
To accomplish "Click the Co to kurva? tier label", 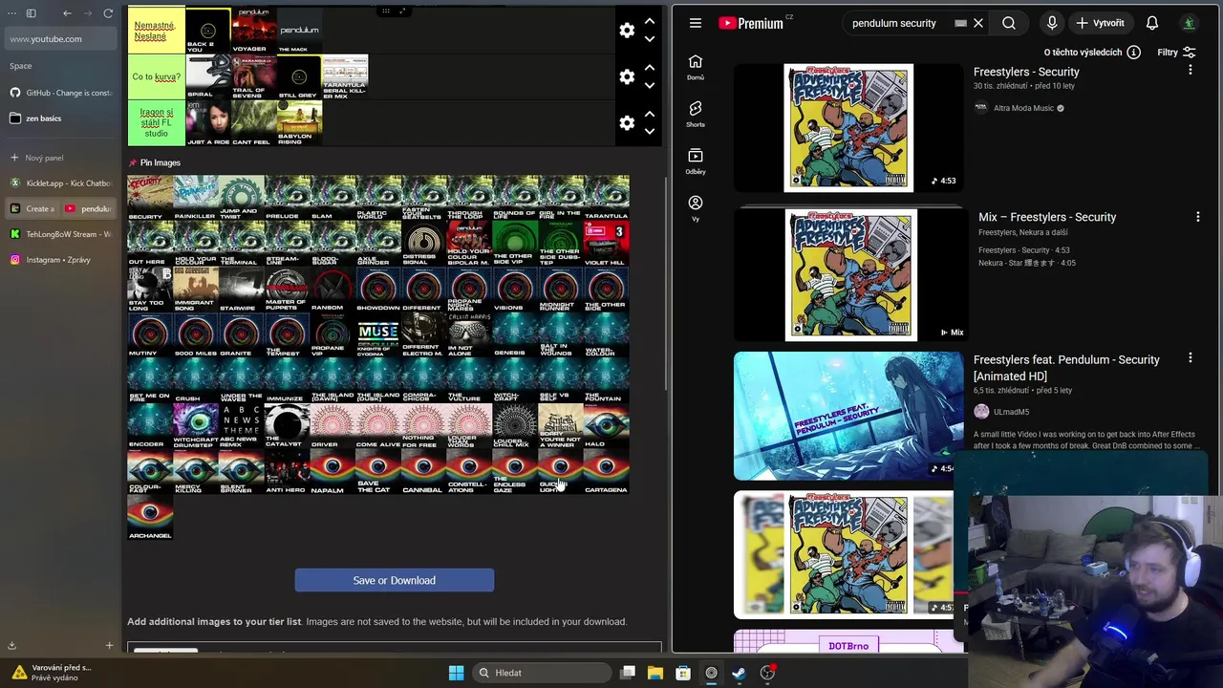I will point(157,76).
